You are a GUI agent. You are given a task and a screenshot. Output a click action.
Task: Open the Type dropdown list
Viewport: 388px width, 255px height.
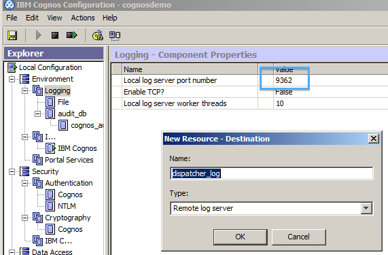[366, 208]
